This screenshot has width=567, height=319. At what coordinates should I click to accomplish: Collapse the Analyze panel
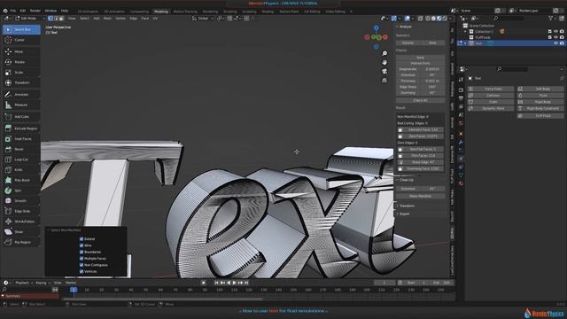pos(397,27)
